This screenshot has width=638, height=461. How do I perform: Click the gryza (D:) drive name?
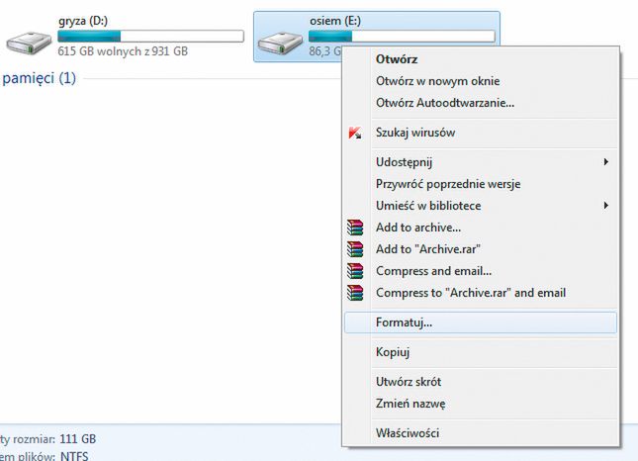[x=83, y=21]
